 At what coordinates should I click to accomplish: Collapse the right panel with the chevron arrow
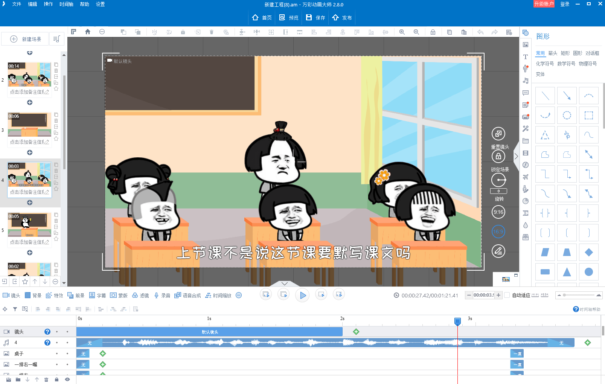516,156
